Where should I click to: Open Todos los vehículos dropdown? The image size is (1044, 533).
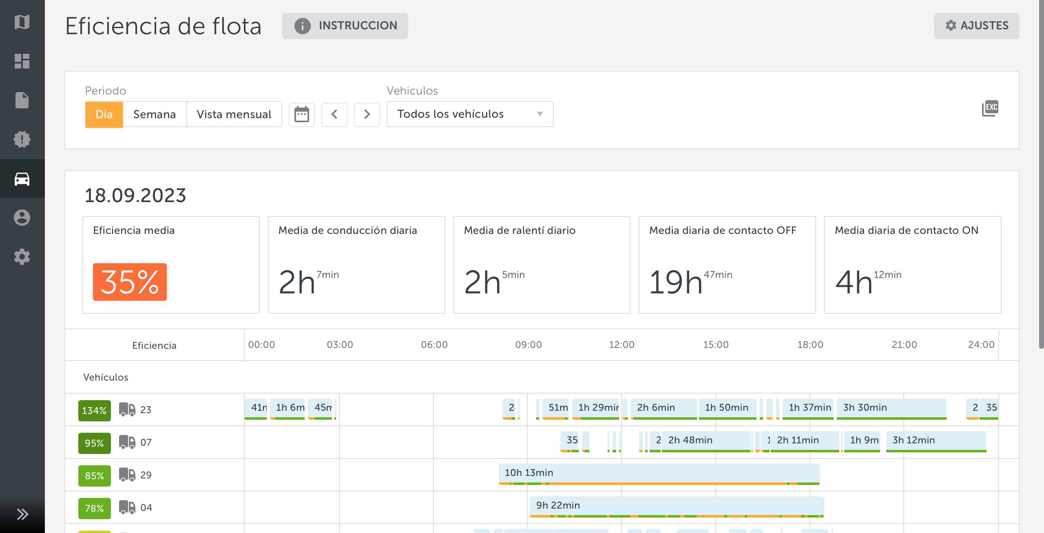470,114
